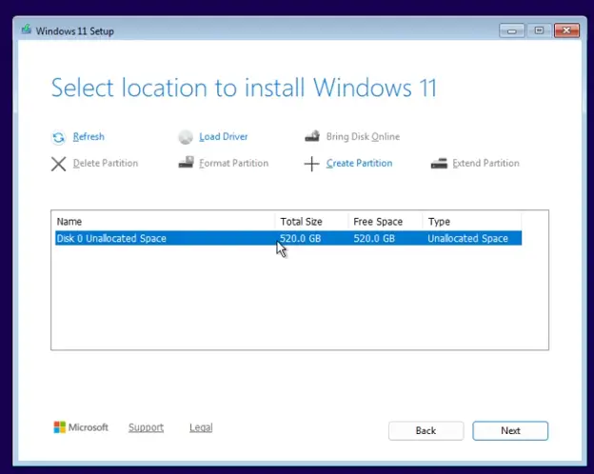
Task: Close the Windows 11 Setup window
Action: click(566, 30)
